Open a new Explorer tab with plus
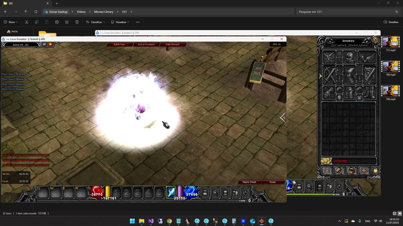Viewport: 403px width, 226px height. [57, 3]
